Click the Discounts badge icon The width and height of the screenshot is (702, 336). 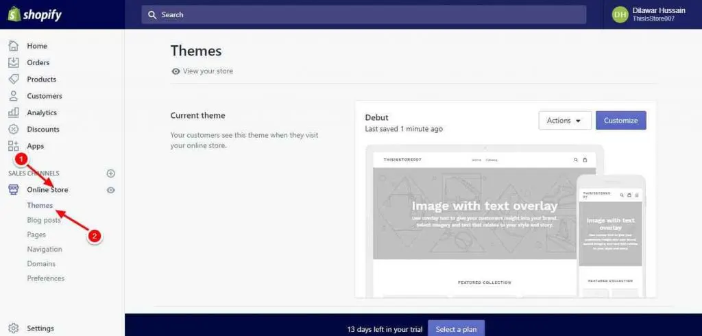(x=14, y=129)
